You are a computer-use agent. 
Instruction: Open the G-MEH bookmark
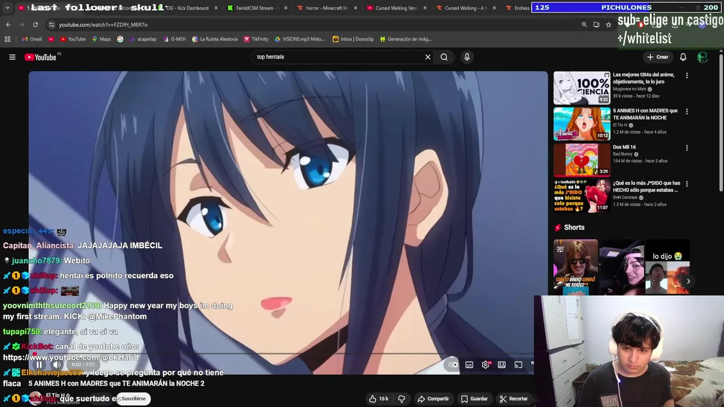(174, 39)
